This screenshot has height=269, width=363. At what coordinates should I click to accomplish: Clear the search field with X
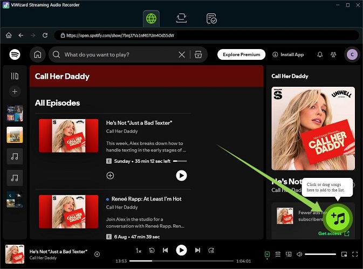[x=182, y=54]
